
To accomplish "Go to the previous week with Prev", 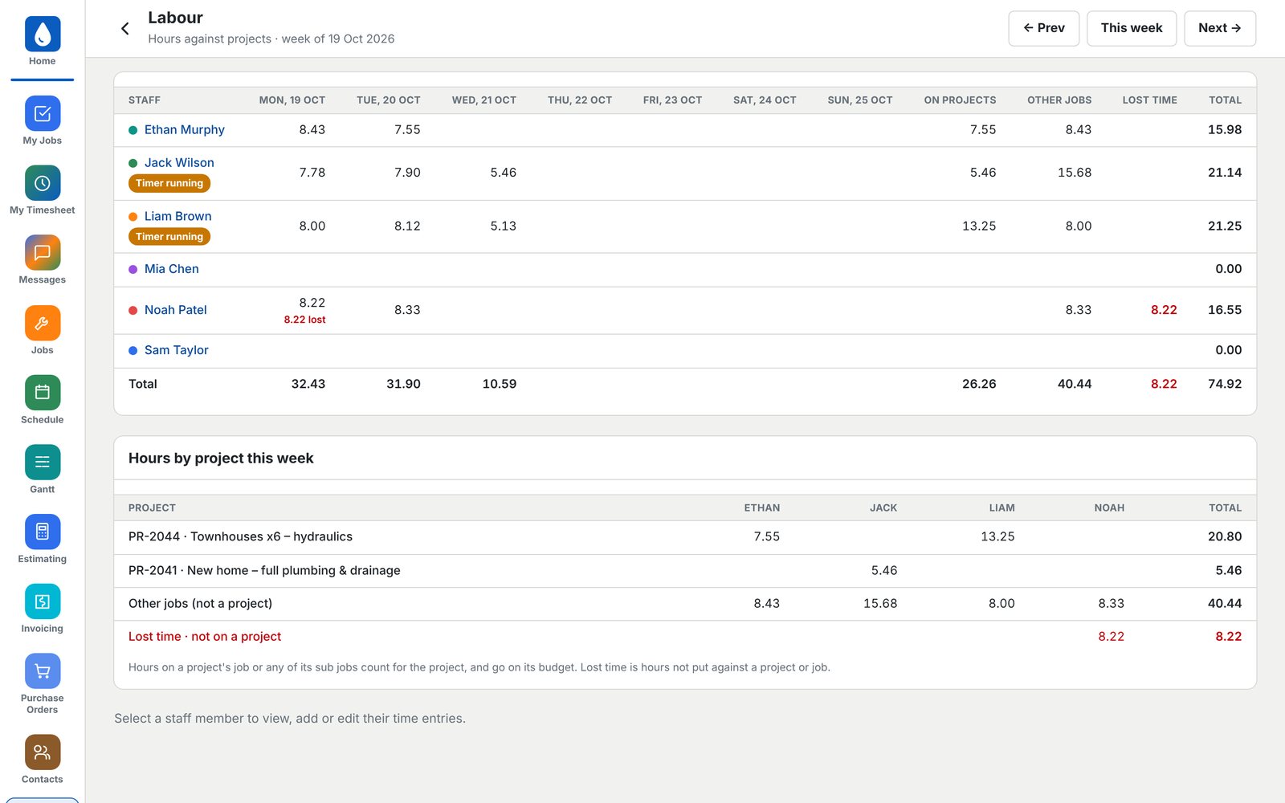I will tap(1044, 28).
